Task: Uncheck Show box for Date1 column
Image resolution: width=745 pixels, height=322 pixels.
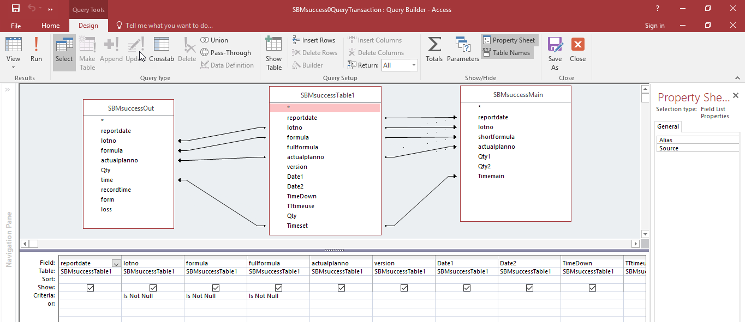Action: (x=467, y=288)
